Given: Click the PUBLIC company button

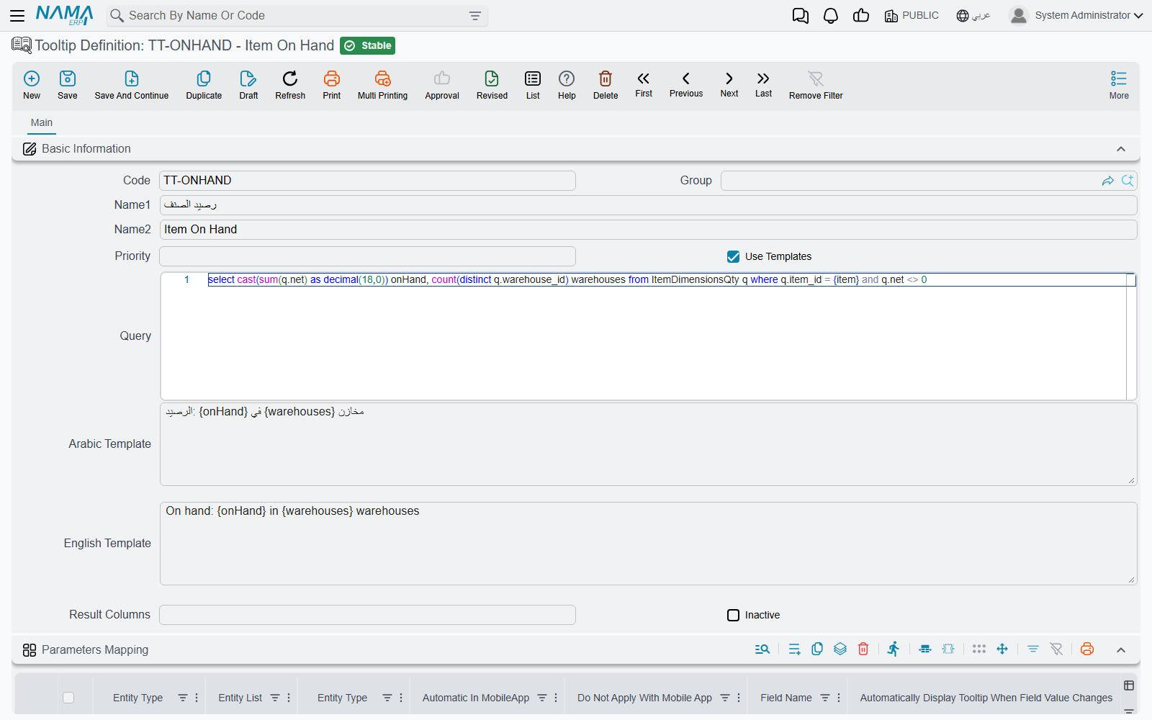Looking at the screenshot, I should 912,16.
